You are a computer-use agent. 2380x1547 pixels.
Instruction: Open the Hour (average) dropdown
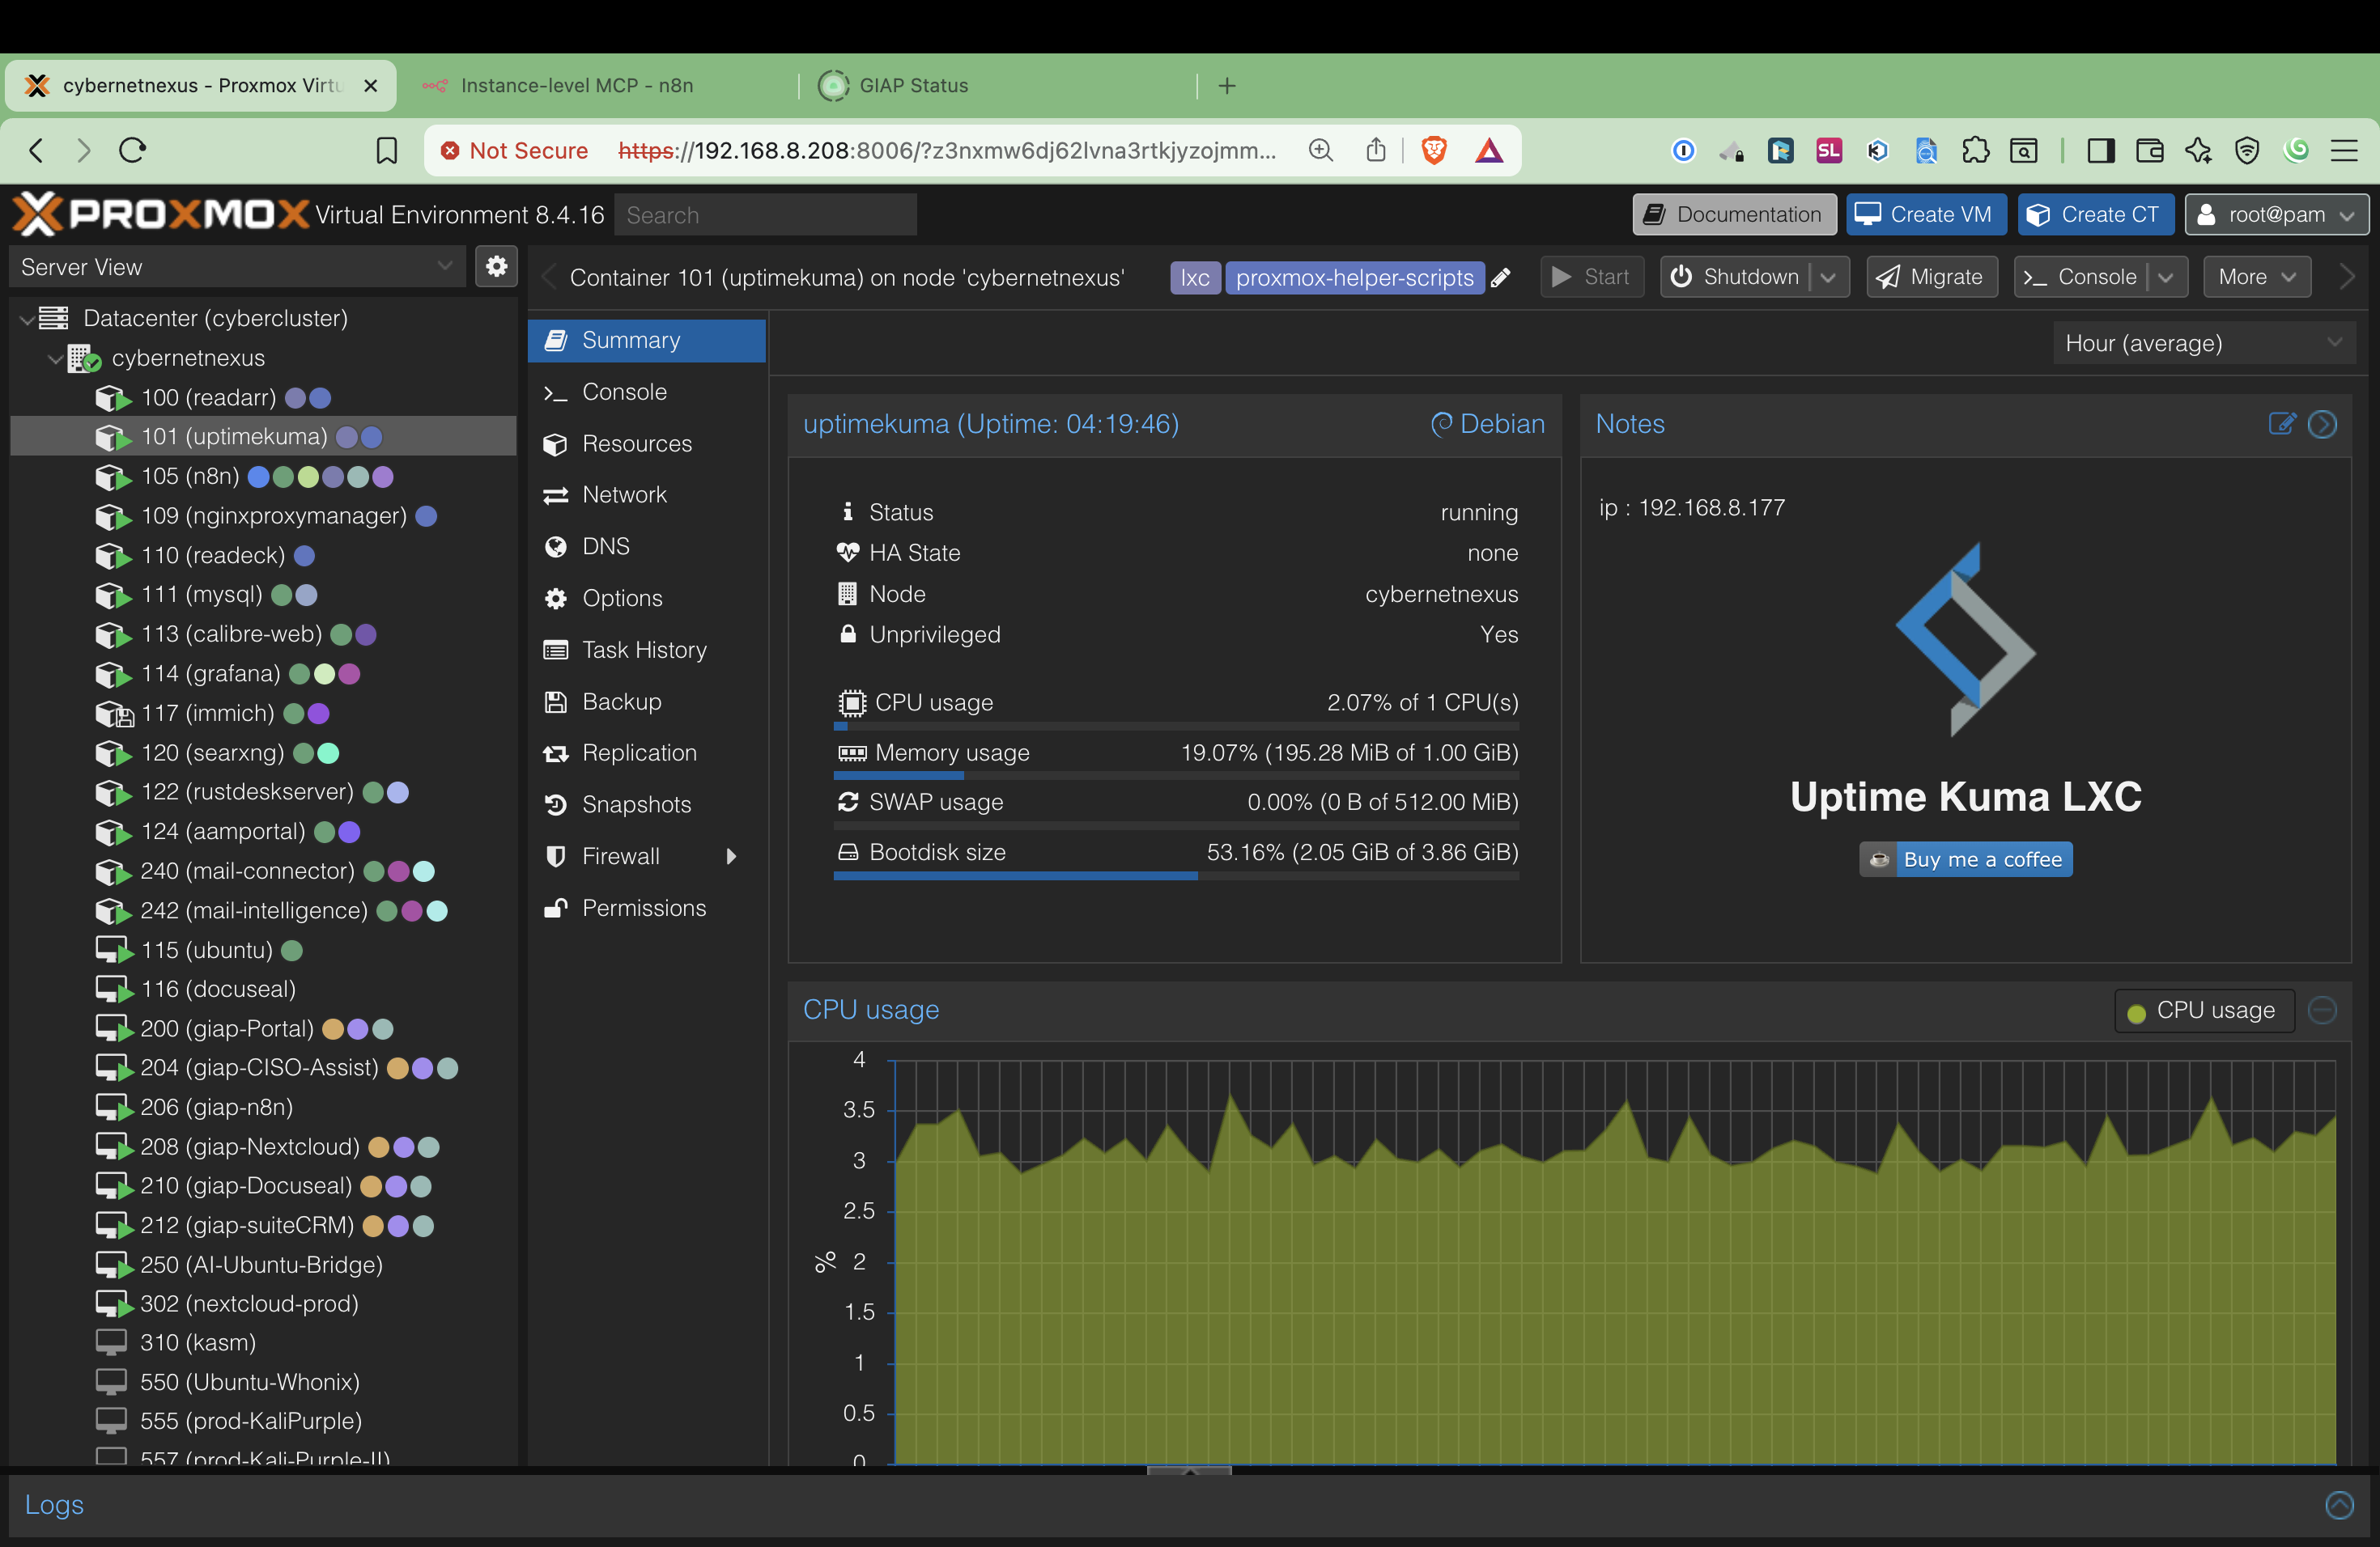(x=2202, y=343)
